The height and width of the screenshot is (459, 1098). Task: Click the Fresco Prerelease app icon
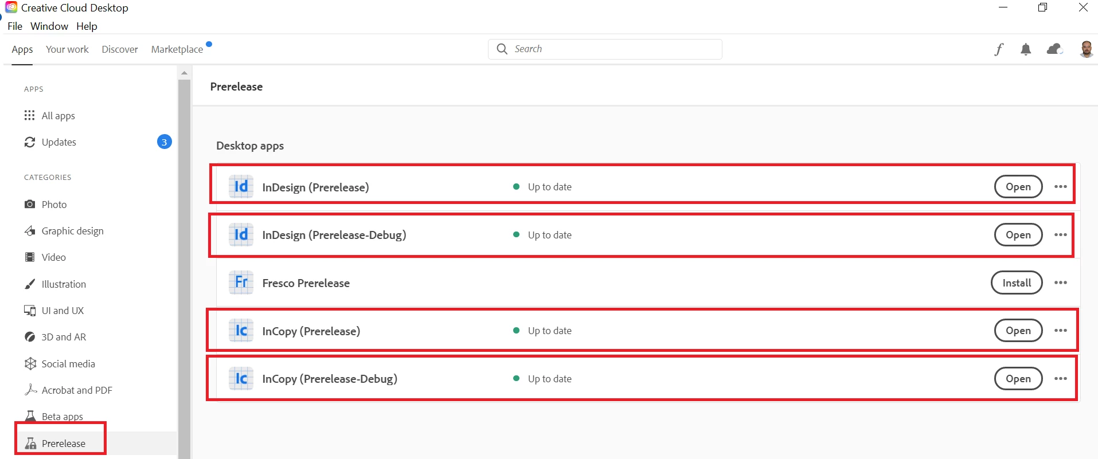point(241,283)
